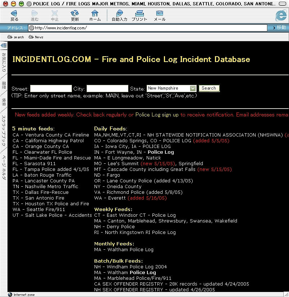Screen dimensions: 289x297
Task: Click the Back (戻る) arrow icon
Action: point(14,14)
